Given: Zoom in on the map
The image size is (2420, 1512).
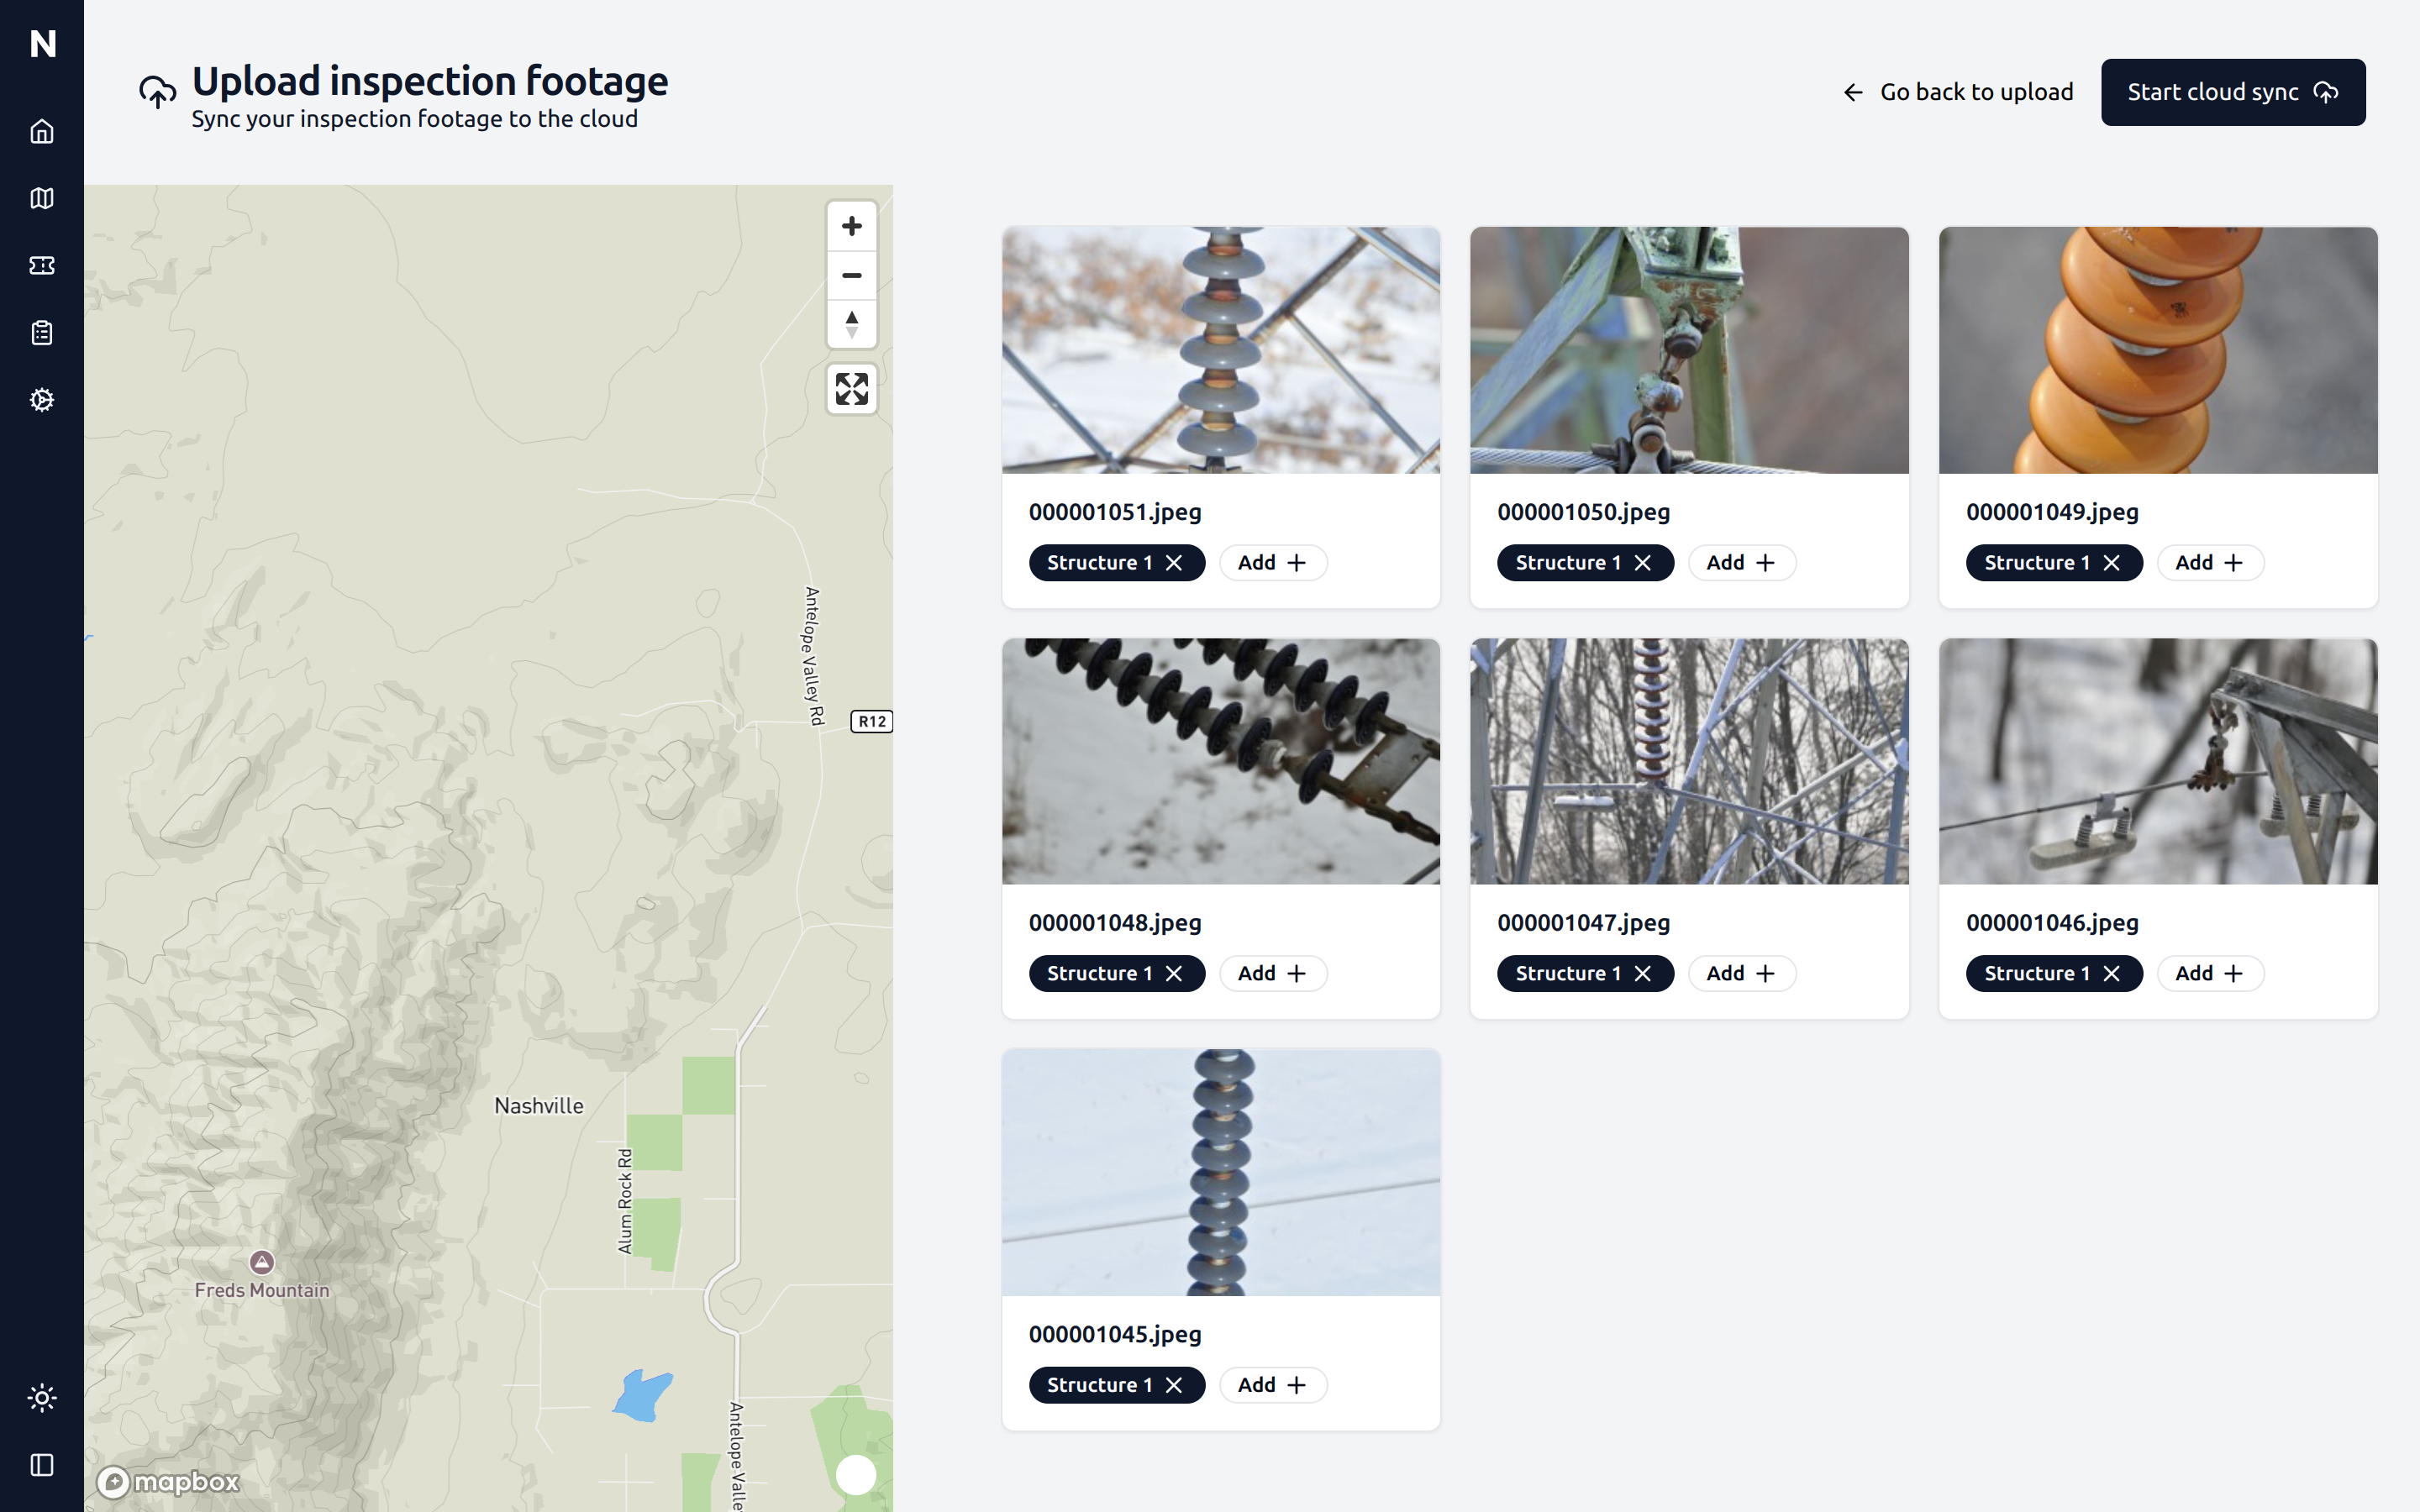Looking at the screenshot, I should pos(851,226).
